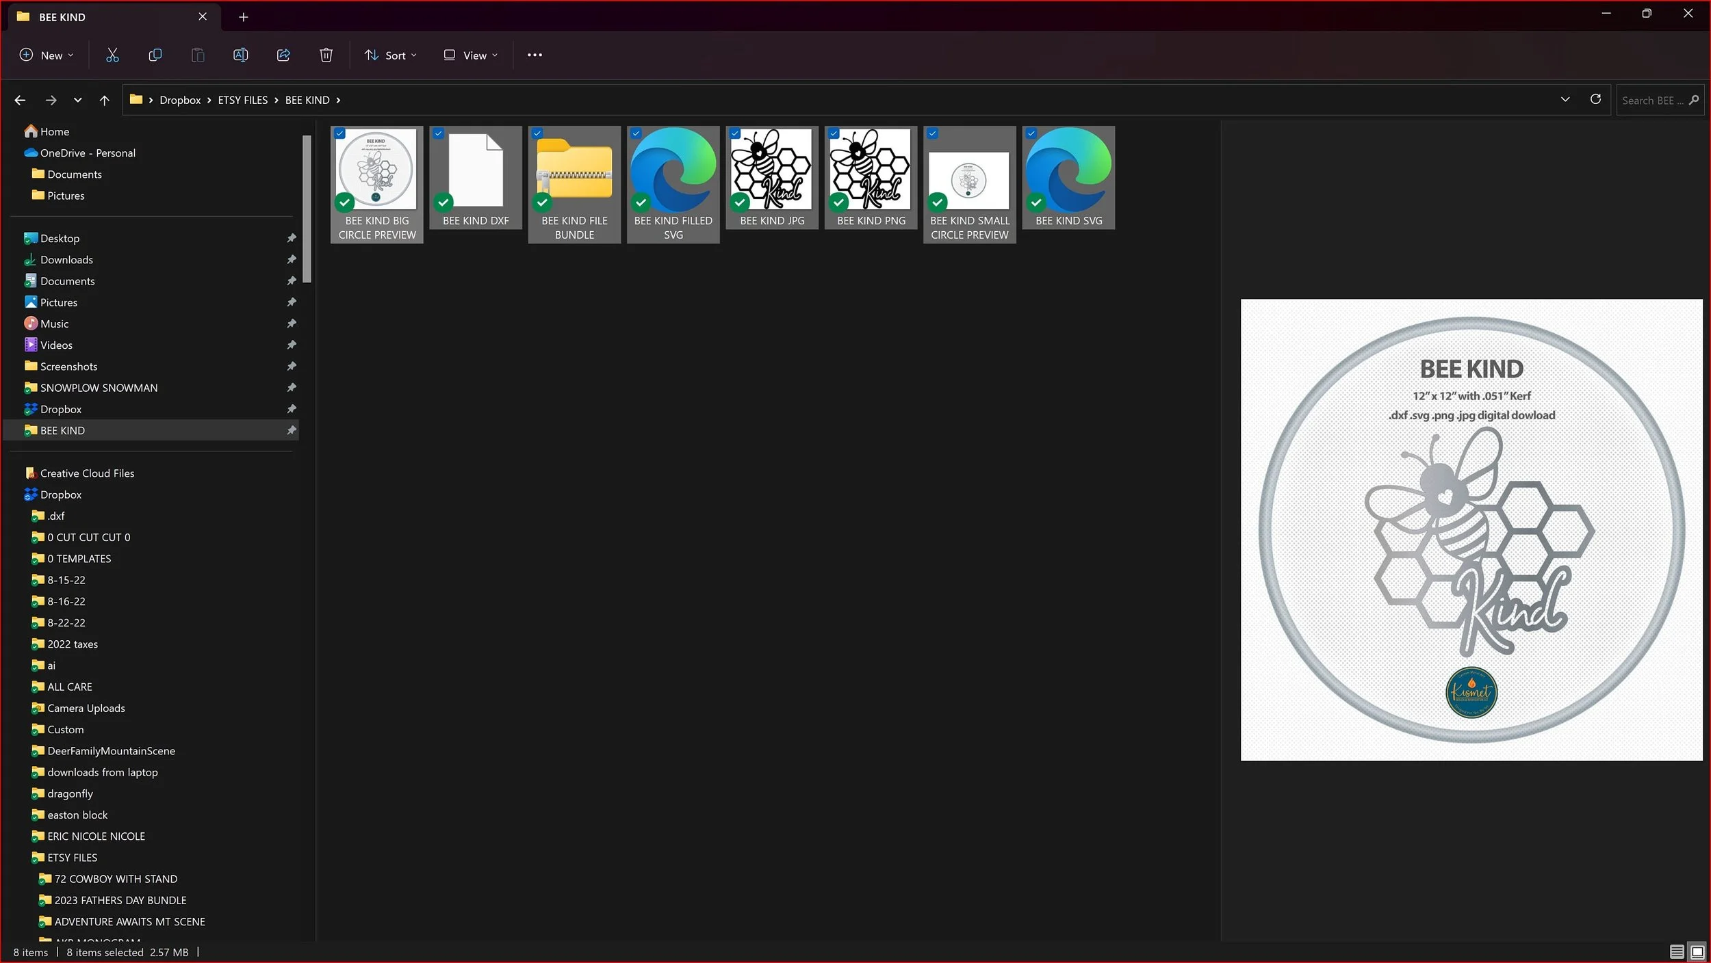Open a new tab with plus button
The height and width of the screenshot is (963, 1711).
pos(243,17)
